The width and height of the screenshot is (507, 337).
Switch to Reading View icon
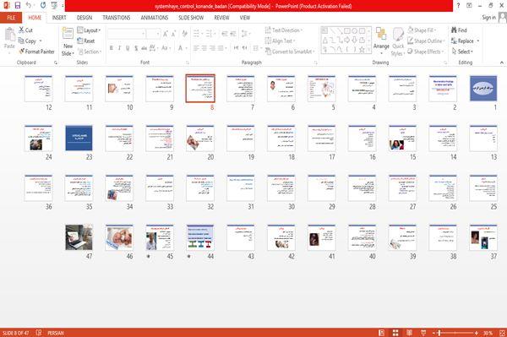[409, 333]
